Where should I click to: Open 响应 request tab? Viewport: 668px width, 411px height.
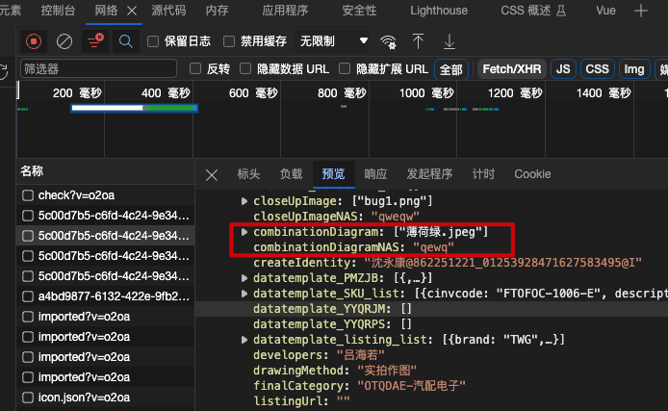point(375,174)
